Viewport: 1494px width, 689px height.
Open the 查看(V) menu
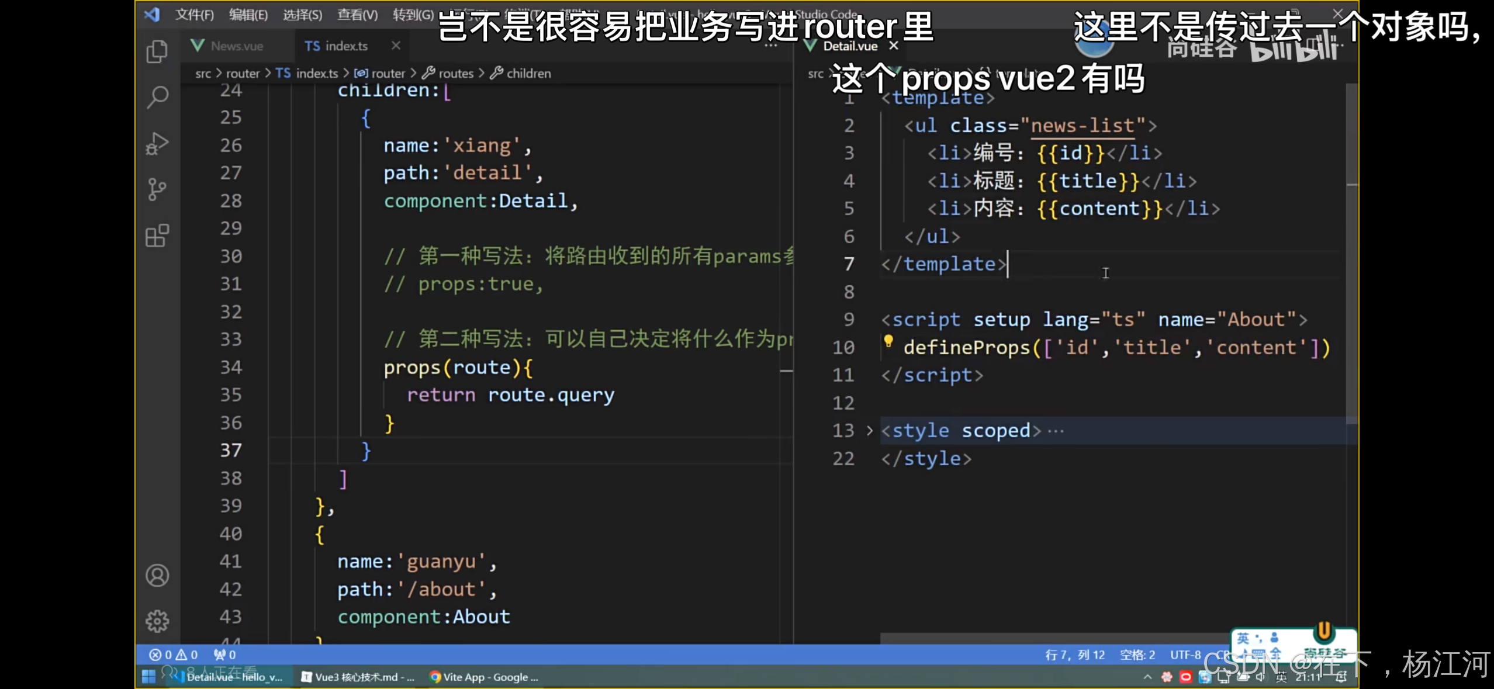(x=358, y=15)
